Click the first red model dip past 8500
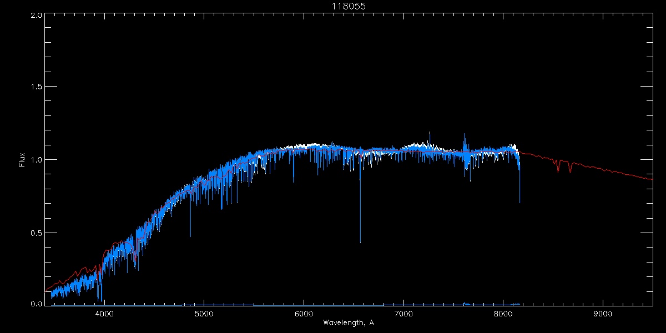Screen dimensions: 666x333 [558, 171]
